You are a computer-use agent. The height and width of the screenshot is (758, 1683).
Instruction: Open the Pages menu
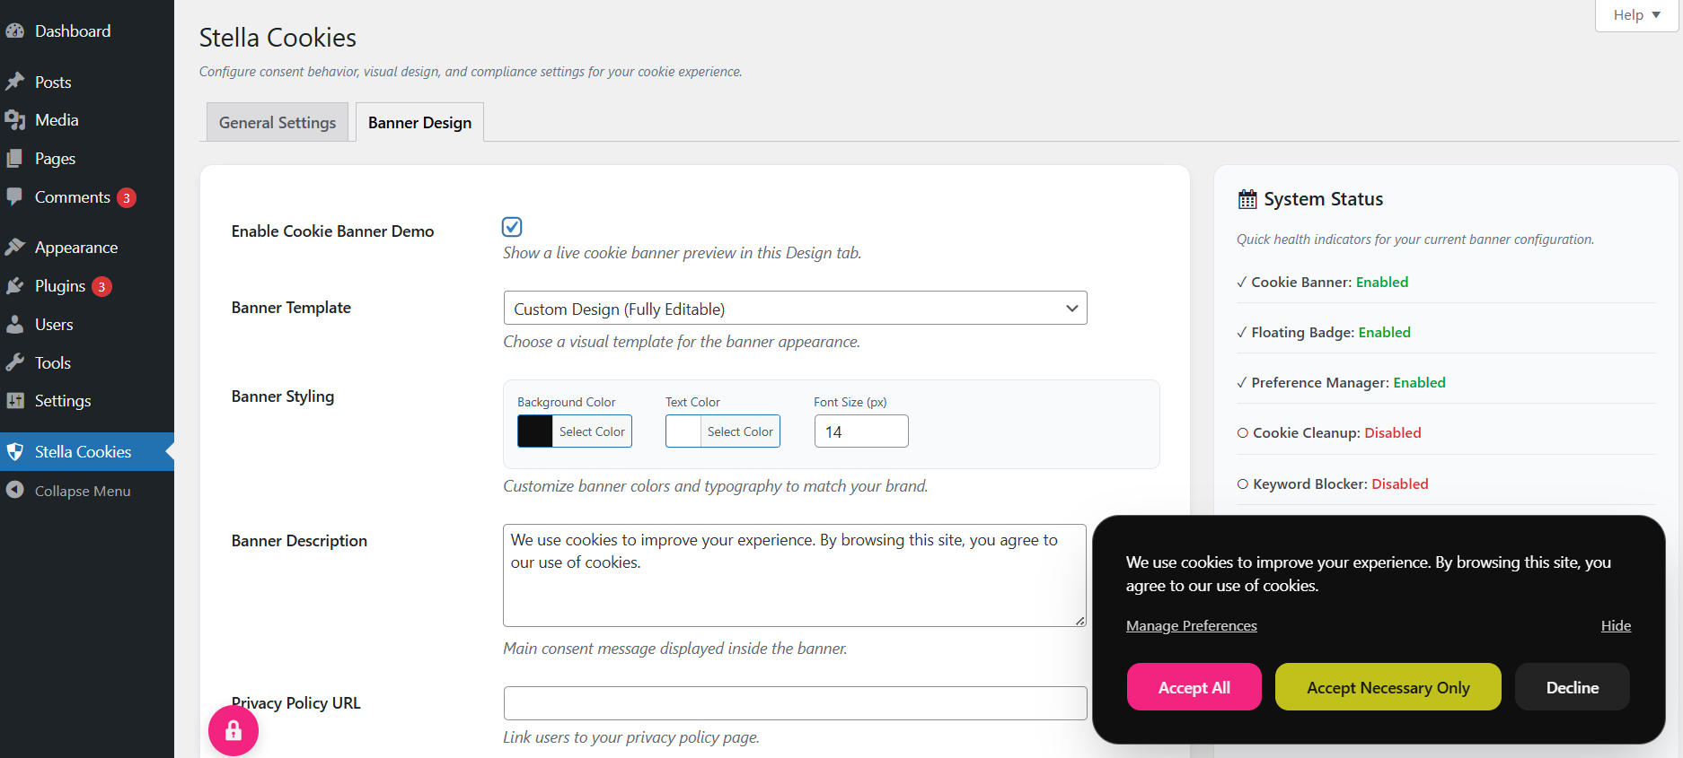87,159
